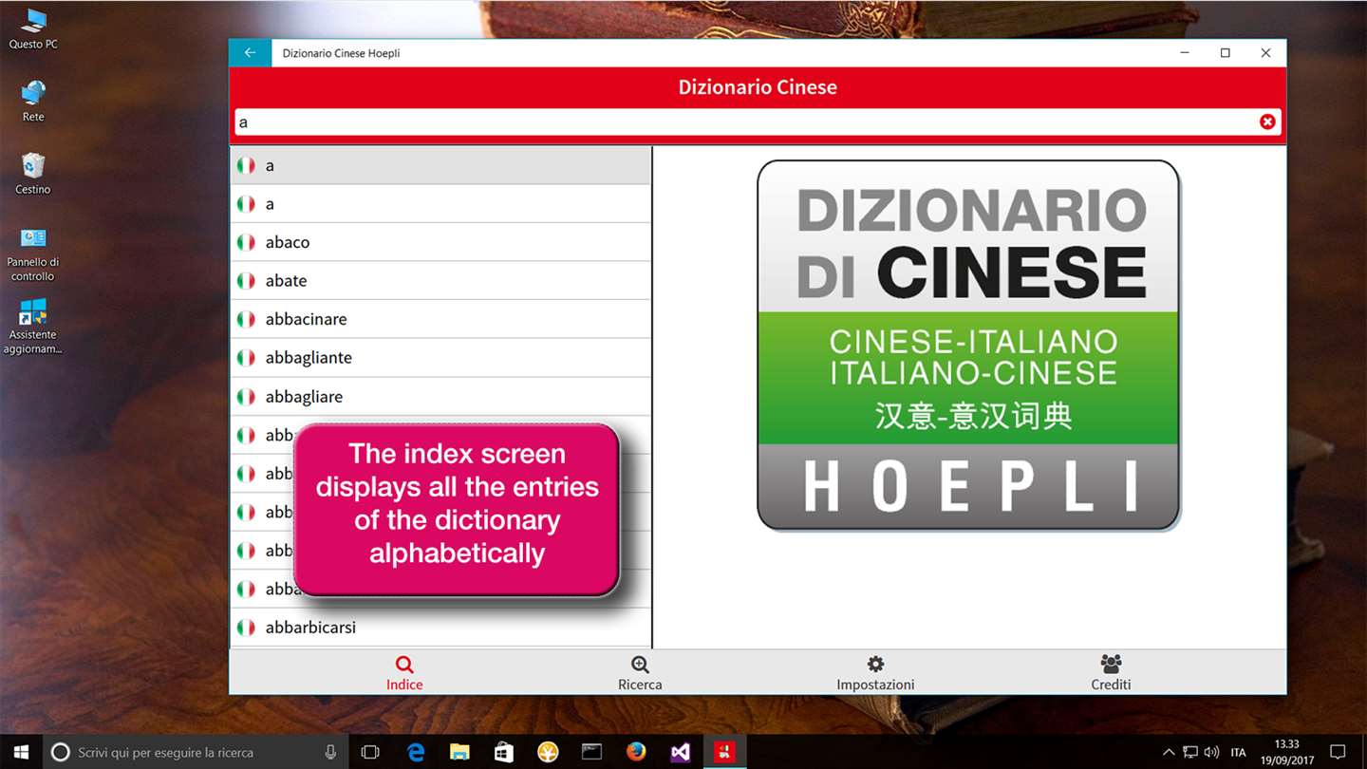The height and width of the screenshot is (769, 1367).
Task: Open the Assistente aggiornamento desktop icon
Action: [x=33, y=327]
